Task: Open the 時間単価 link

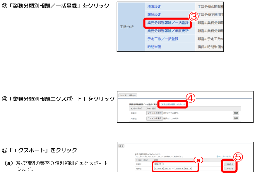Action: tap(154, 47)
